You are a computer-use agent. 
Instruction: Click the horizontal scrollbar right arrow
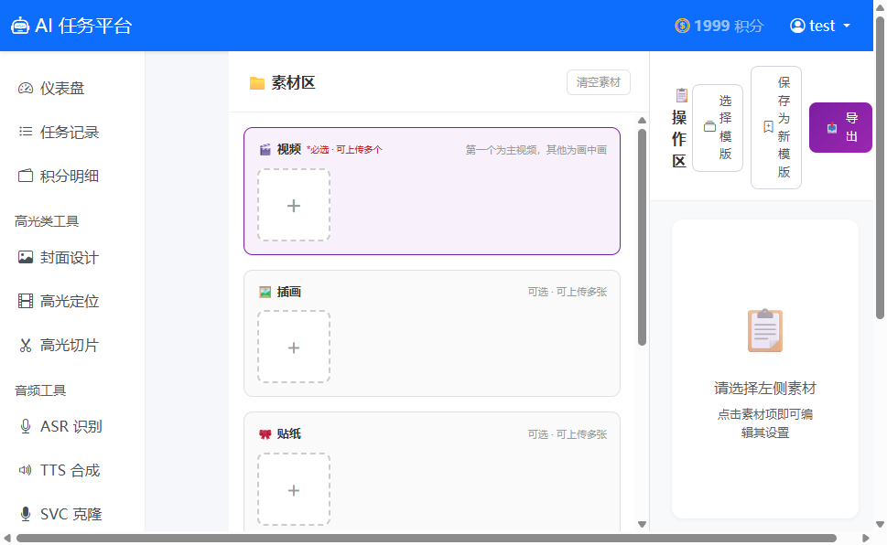(x=865, y=539)
